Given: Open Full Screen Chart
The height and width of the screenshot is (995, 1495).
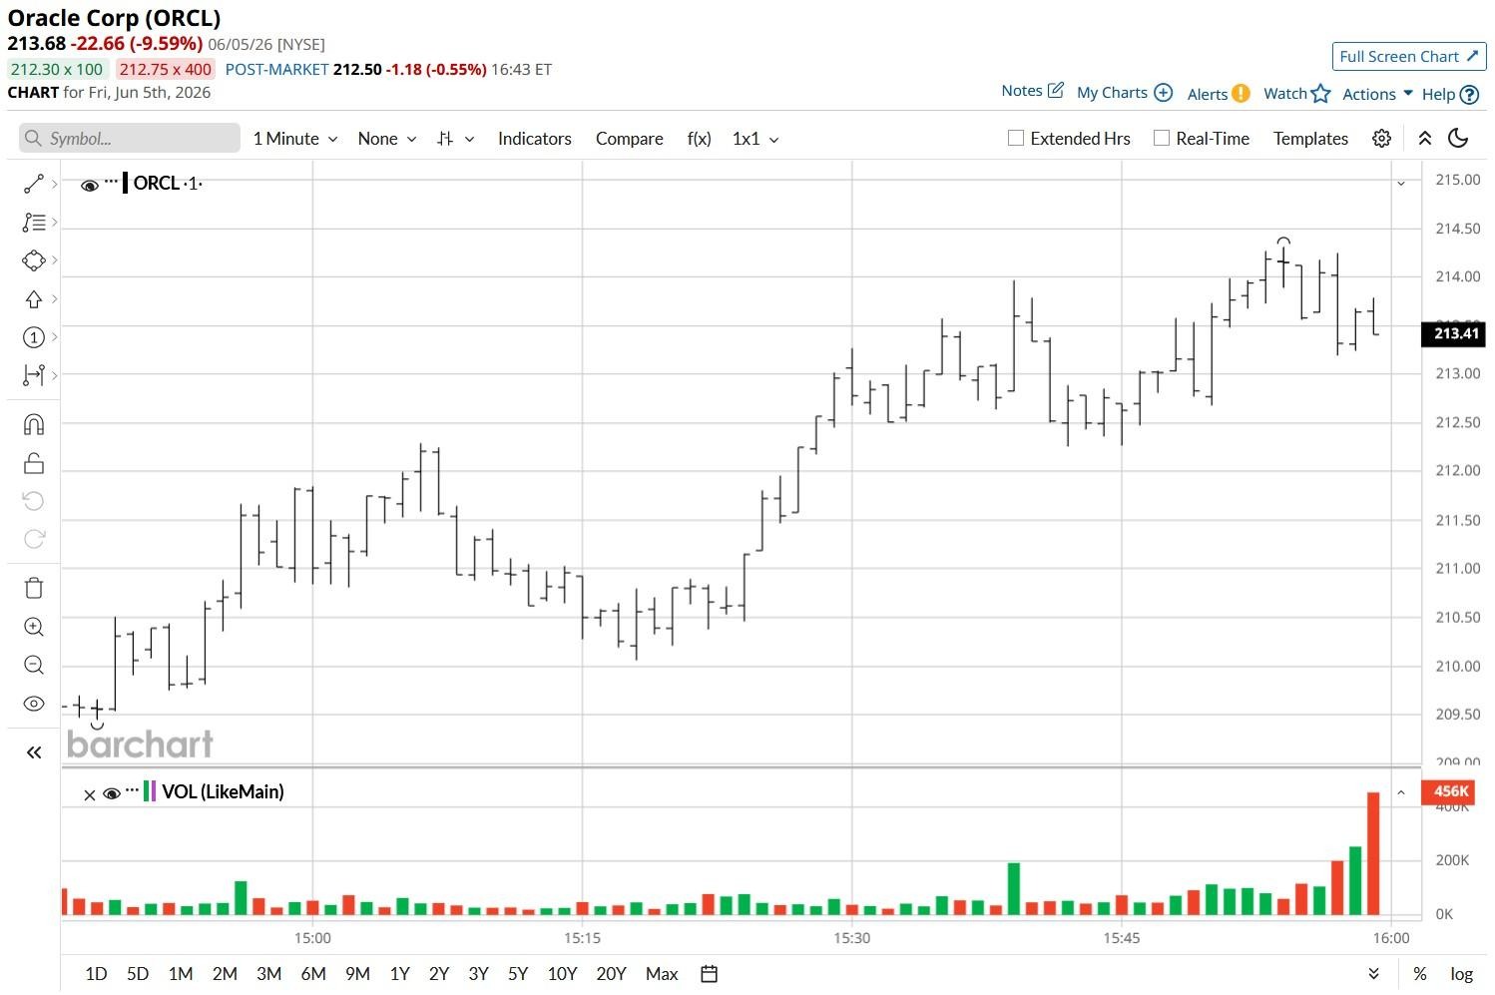Looking at the screenshot, I should click(x=1409, y=57).
